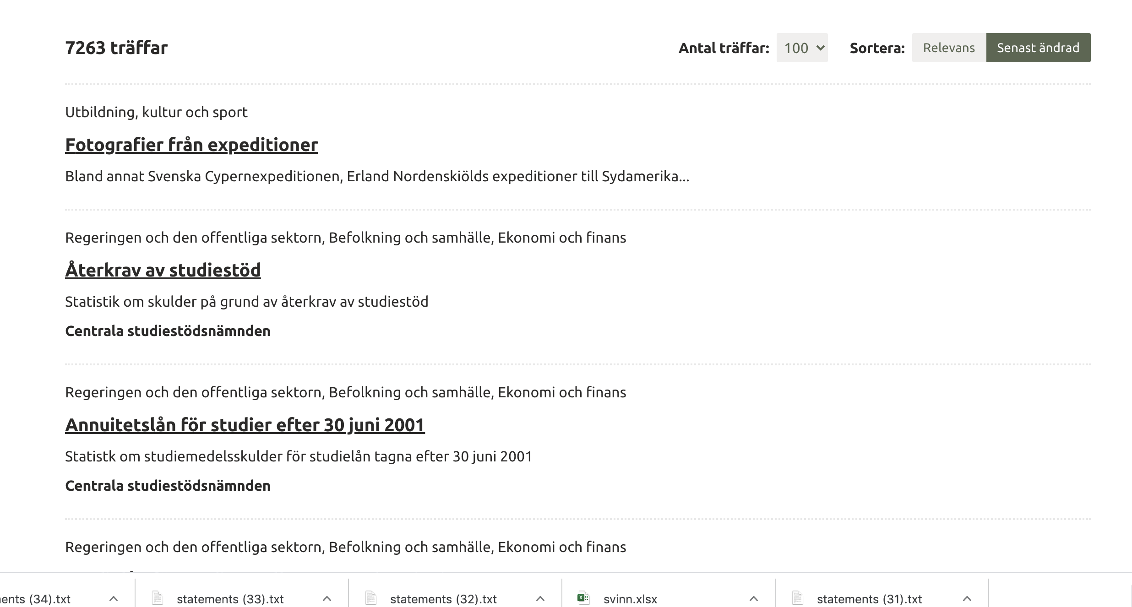
Task: Click the statements (33).txt download label
Action: pos(230,599)
